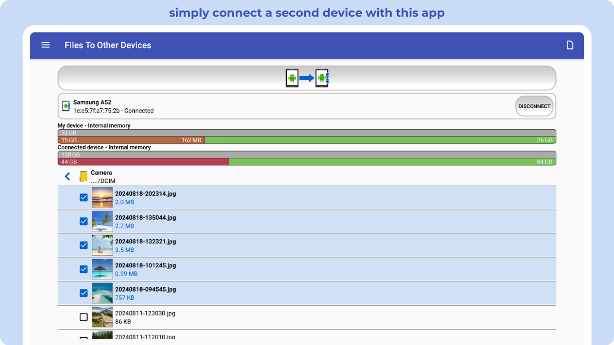
Task: Toggle checkbox for 20240818-101245.jpg
Action: [84, 269]
